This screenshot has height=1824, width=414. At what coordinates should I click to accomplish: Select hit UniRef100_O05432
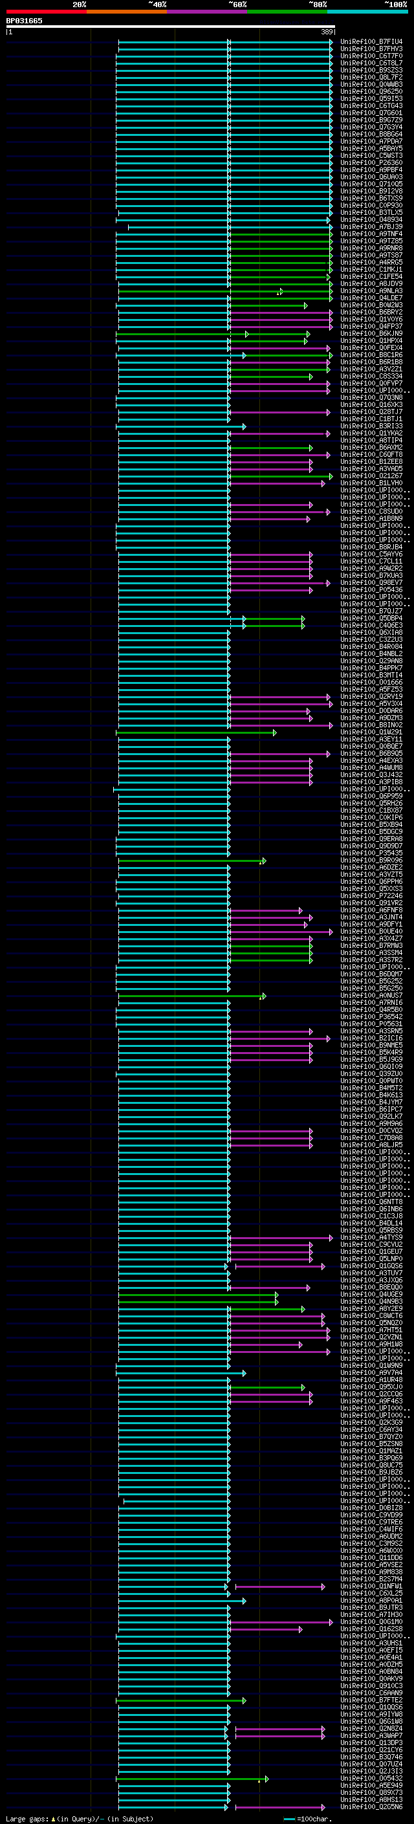click(371, 1778)
